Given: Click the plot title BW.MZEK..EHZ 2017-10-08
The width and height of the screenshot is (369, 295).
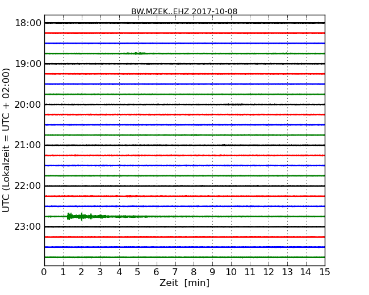Looking at the screenshot, I should point(184,11).
